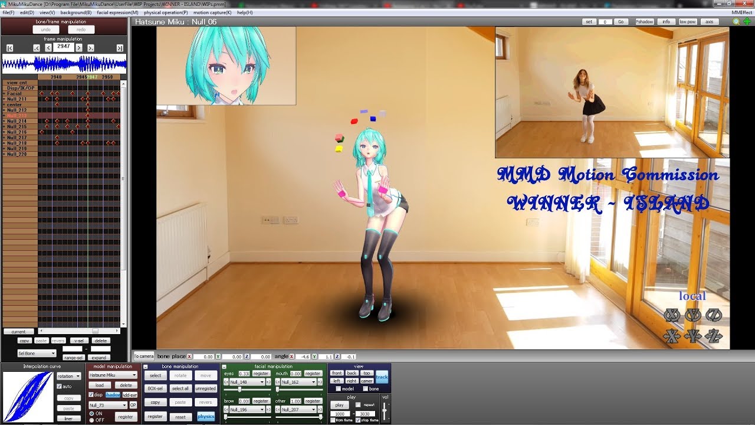Open the Hatsune Miku model dropdown
This screenshot has width=755, height=425.
coord(113,375)
